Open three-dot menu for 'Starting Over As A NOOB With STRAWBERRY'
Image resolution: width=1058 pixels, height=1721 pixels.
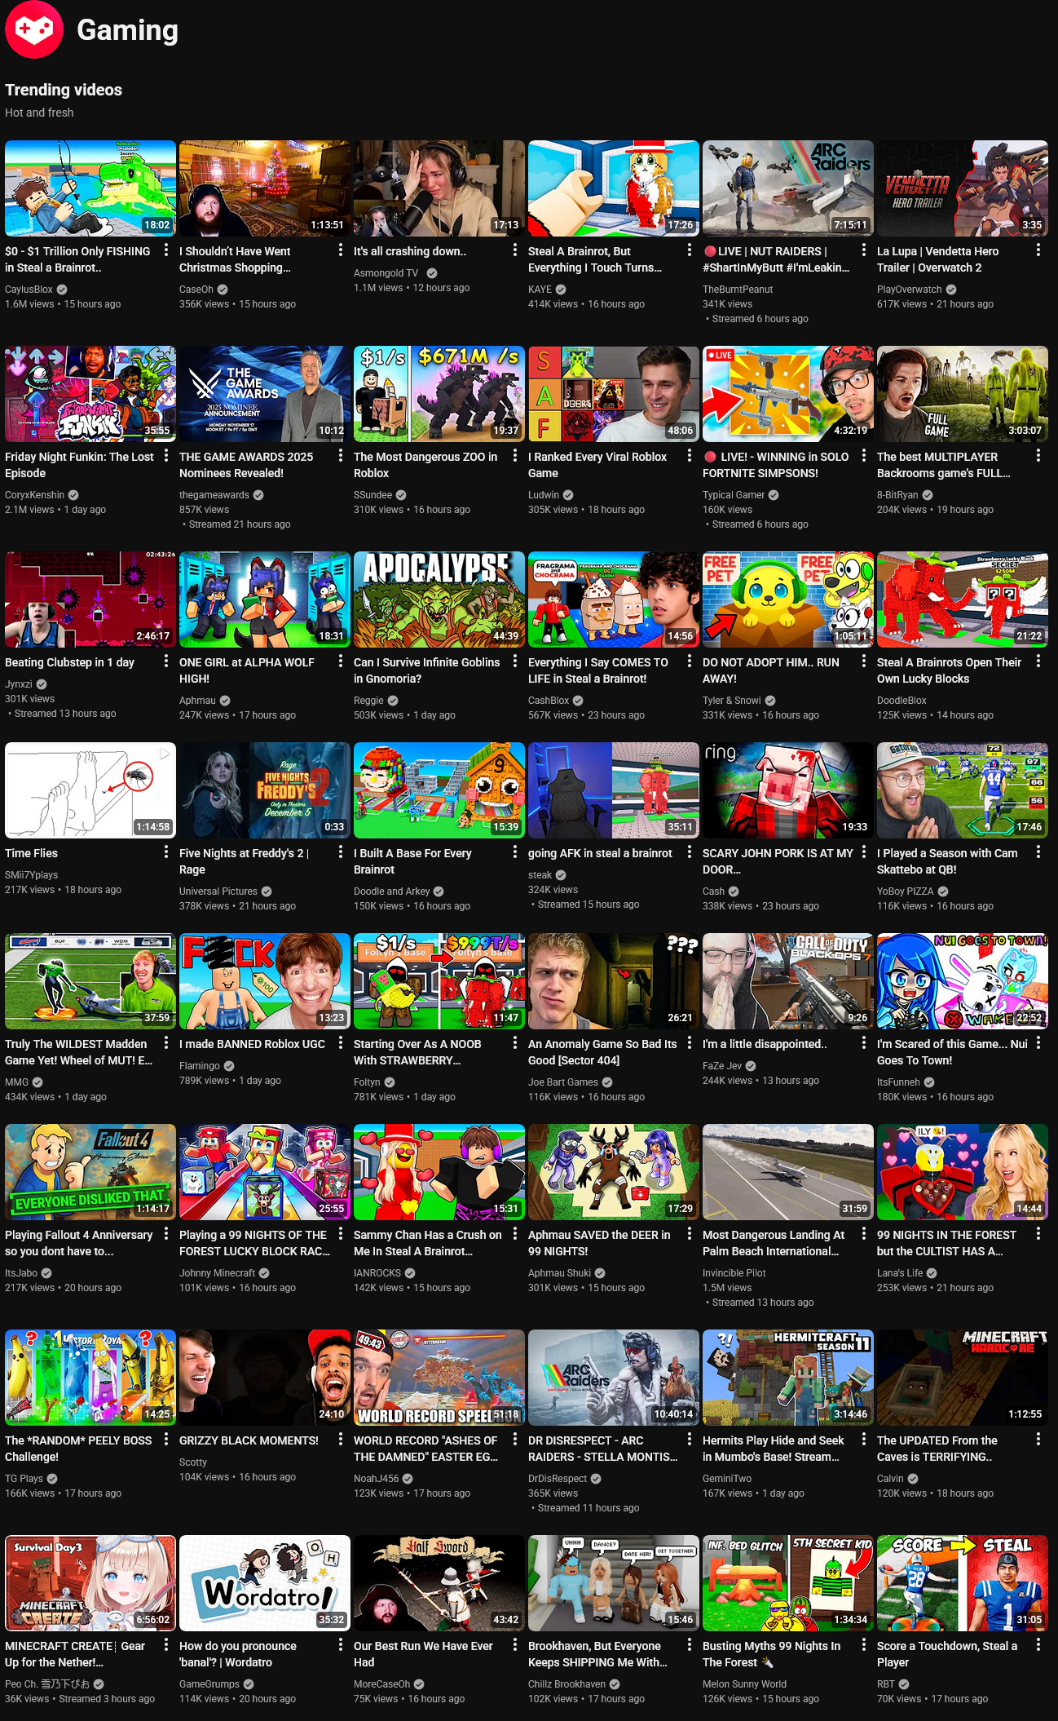coord(515,1043)
